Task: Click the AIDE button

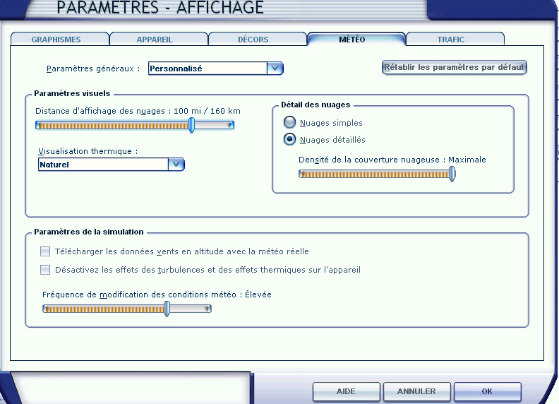Action: [x=346, y=391]
